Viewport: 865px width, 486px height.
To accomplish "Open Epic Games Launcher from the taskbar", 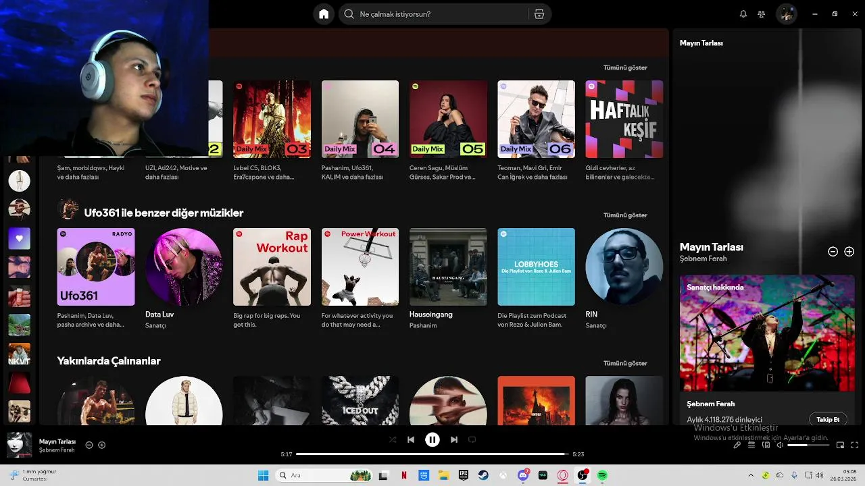I will click(464, 475).
